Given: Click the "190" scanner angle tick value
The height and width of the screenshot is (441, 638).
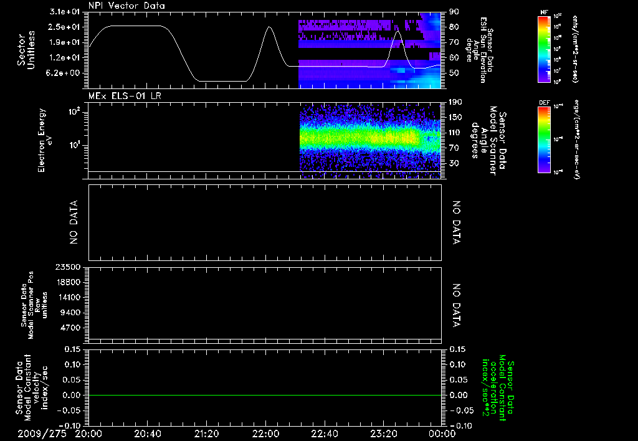Looking at the screenshot, I should click(x=455, y=102).
